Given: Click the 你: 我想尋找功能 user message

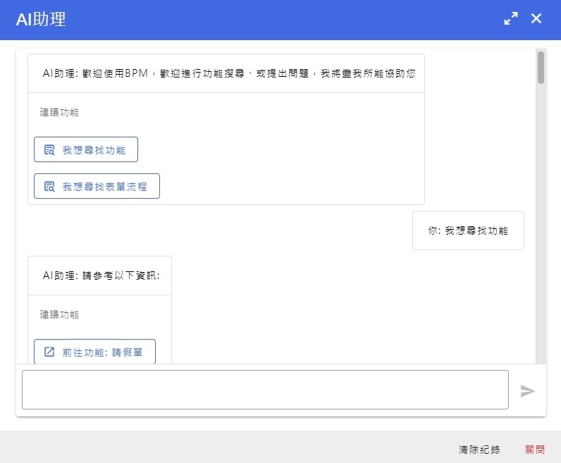Looking at the screenshot, I should [468, 230].
